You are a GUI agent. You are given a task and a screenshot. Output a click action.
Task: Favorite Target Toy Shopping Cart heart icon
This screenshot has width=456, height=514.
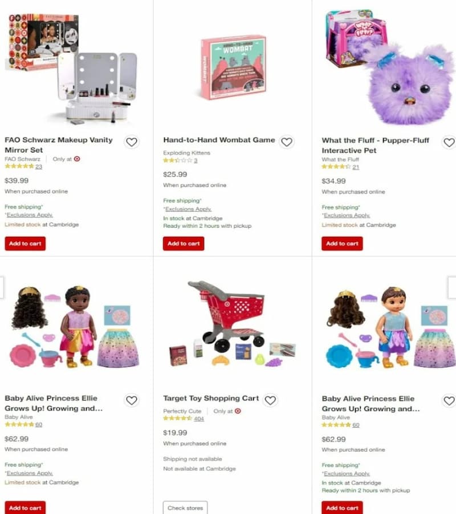(x=270, y=400)
